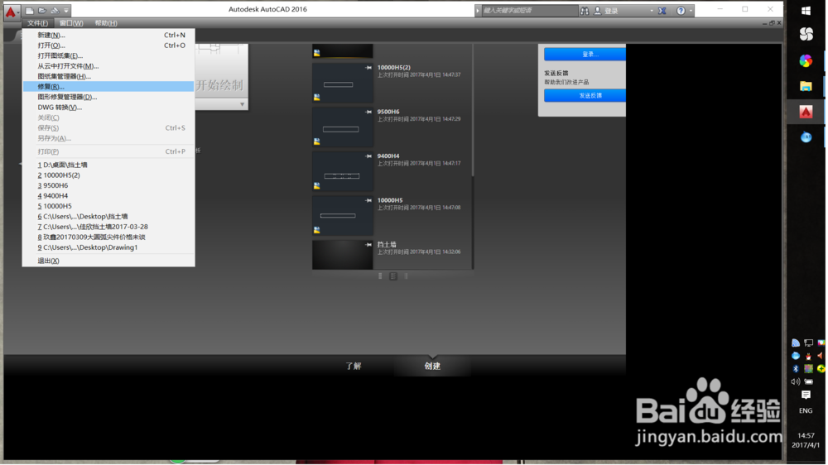Open the 挡土墙 drawing thumbnail

click(342, 255)
